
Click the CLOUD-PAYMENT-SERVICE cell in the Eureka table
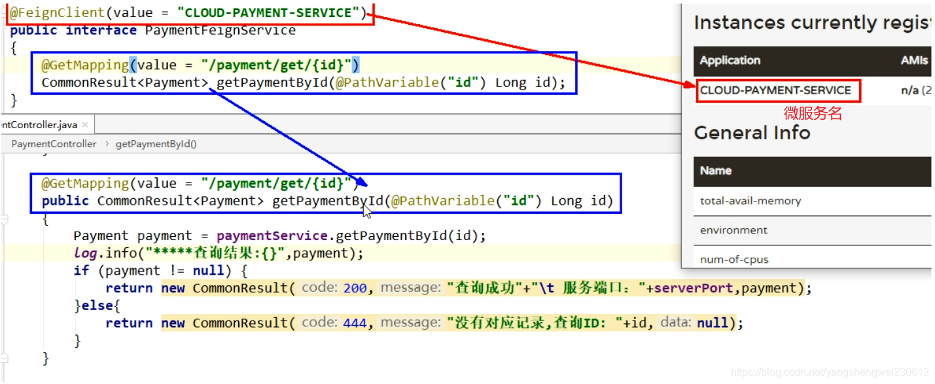[775, 90]
